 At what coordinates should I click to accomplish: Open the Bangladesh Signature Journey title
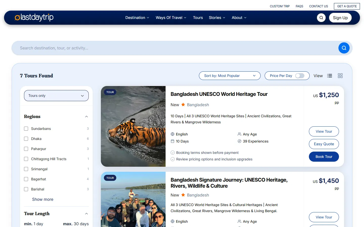pos(229,183)
